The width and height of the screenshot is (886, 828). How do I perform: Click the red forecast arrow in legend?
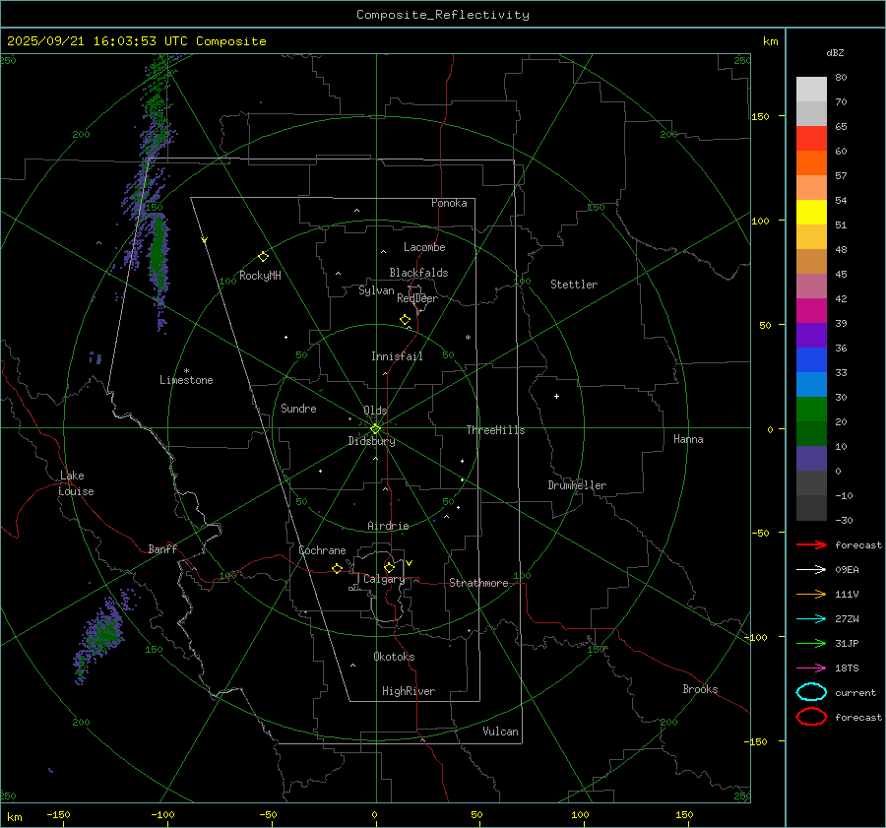[811, 544]
